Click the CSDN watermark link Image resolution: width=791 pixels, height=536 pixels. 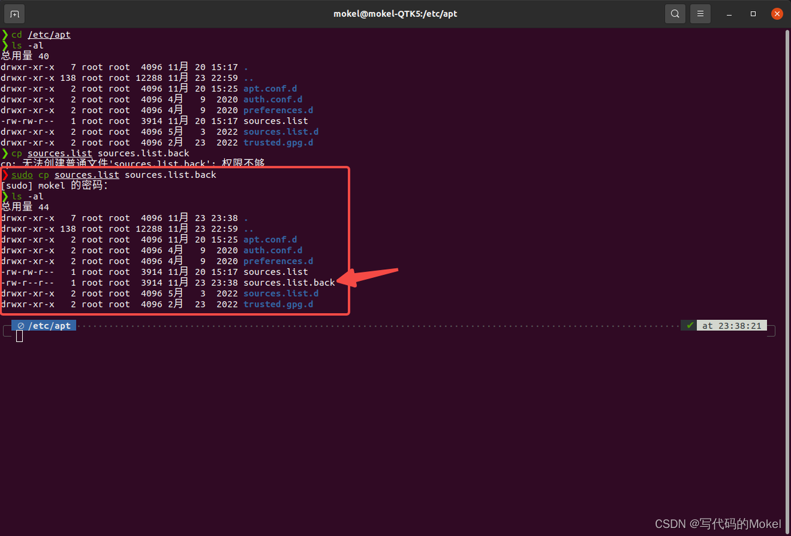[717, 523]
